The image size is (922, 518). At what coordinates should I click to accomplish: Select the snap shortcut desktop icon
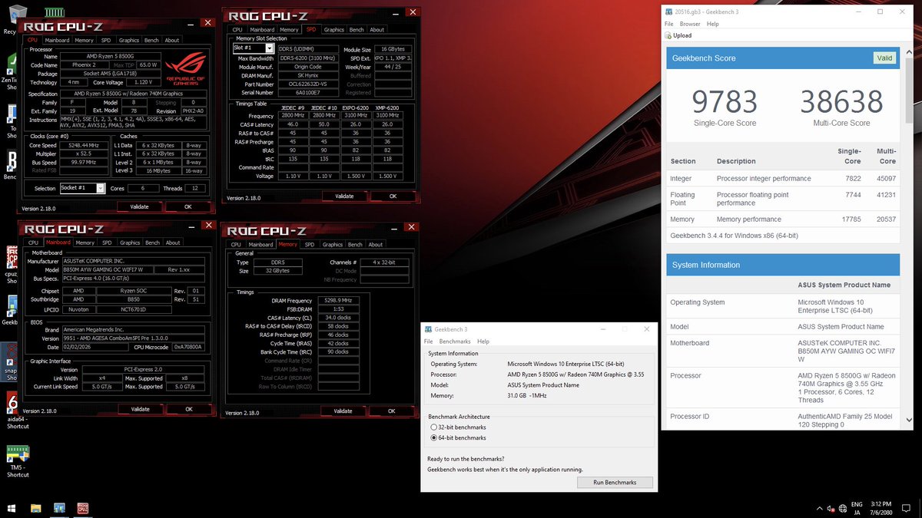tap(9, 361)
